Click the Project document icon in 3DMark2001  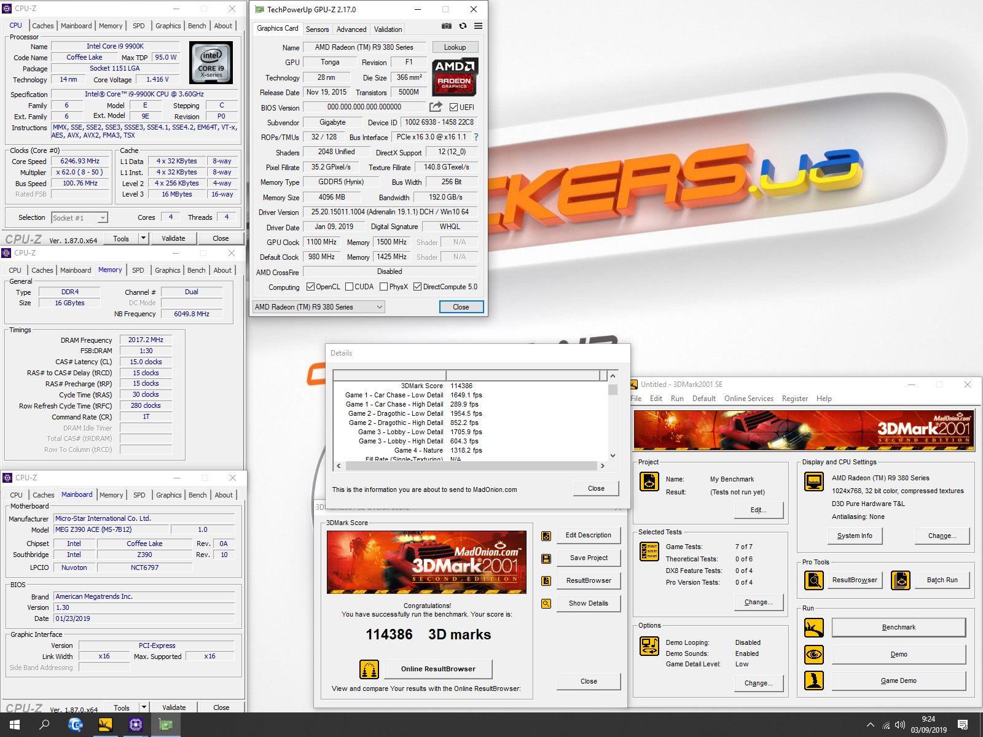tap(649, 482)
